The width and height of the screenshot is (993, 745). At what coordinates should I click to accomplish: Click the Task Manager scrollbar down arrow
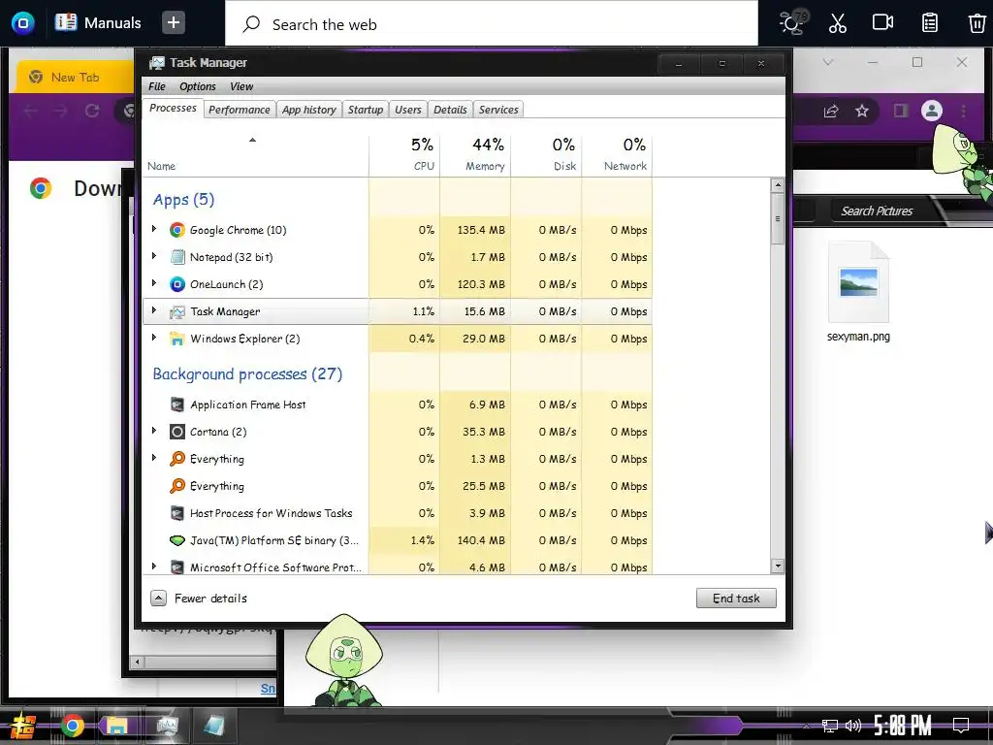[x=778, y=566]
